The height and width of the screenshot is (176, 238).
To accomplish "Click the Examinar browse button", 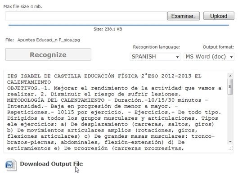I will (x=184, y=16).
